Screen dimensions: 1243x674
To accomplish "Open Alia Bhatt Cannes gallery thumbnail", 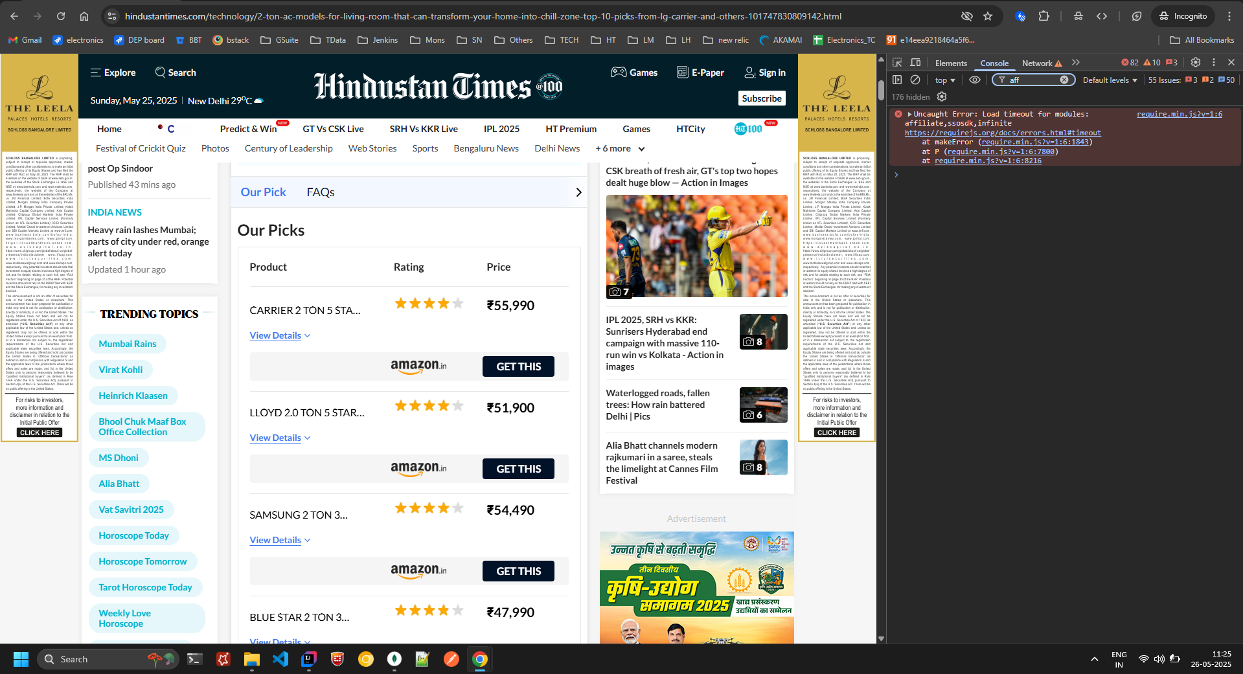I will 763,457.
